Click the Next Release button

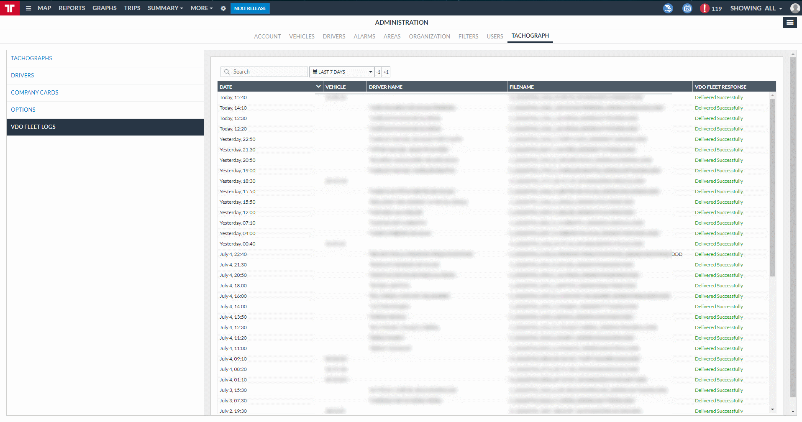[250, 8]
